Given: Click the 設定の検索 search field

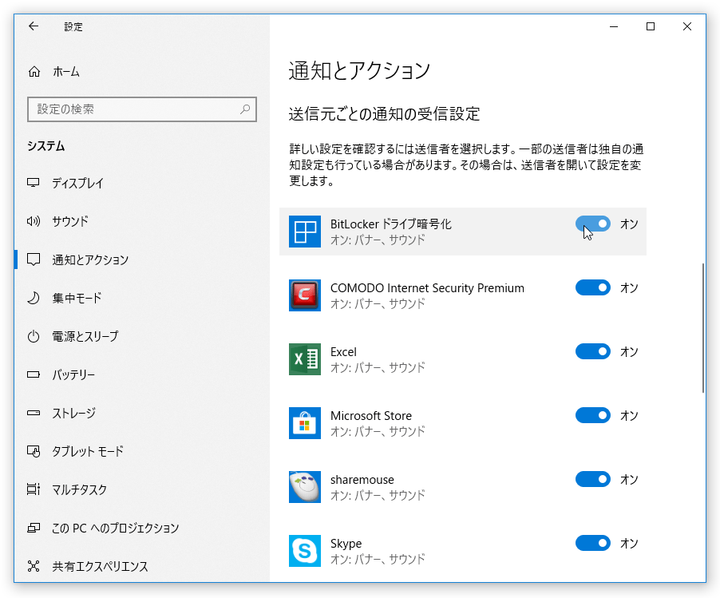Looking at the screenshot, I should pos(142,109).
